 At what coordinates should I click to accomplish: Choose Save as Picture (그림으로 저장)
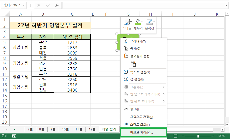[x=143, y=117]
